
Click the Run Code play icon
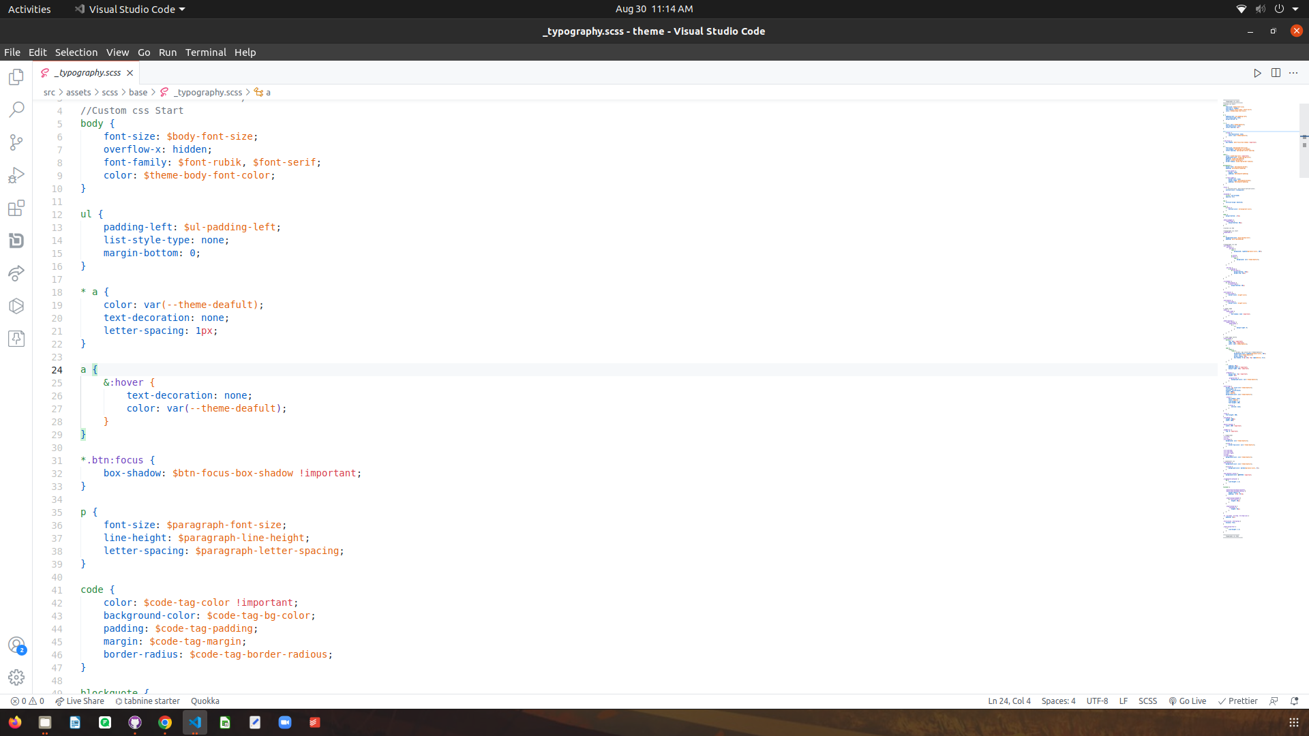(1257, 73)
